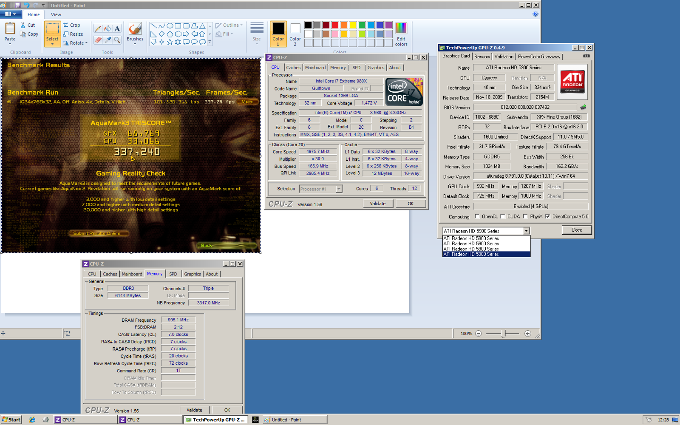Select the highlighted last Radeon HD 5900 list entry
680x425 pixels.
coord(486,254)
